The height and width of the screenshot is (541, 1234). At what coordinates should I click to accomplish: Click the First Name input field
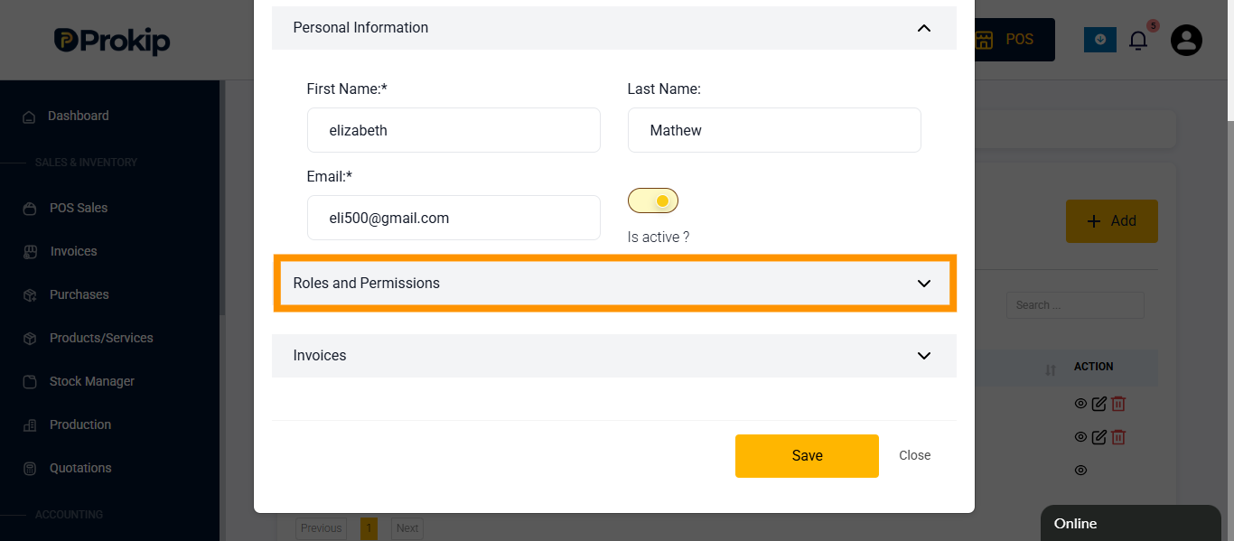453,130
